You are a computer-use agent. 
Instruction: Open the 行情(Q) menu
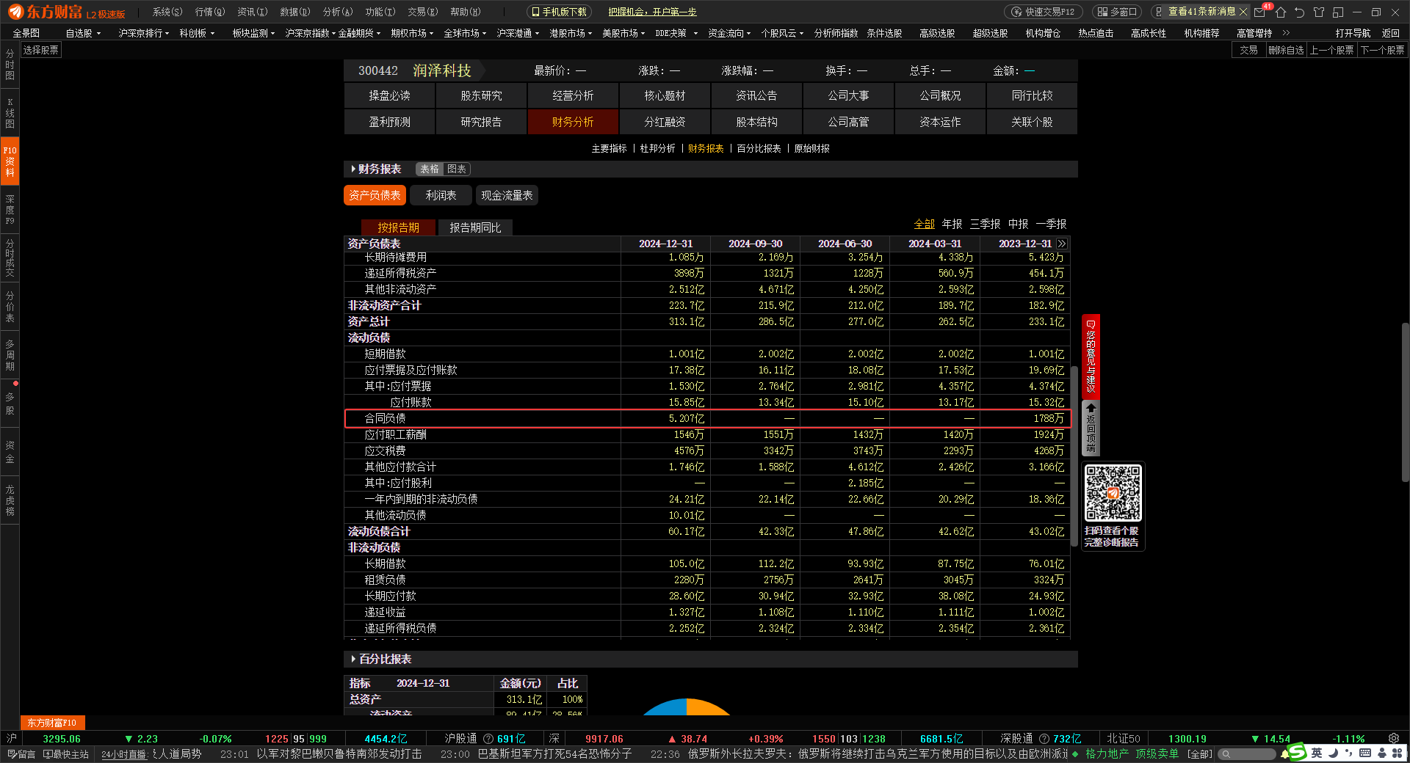[x=210, y=12]
